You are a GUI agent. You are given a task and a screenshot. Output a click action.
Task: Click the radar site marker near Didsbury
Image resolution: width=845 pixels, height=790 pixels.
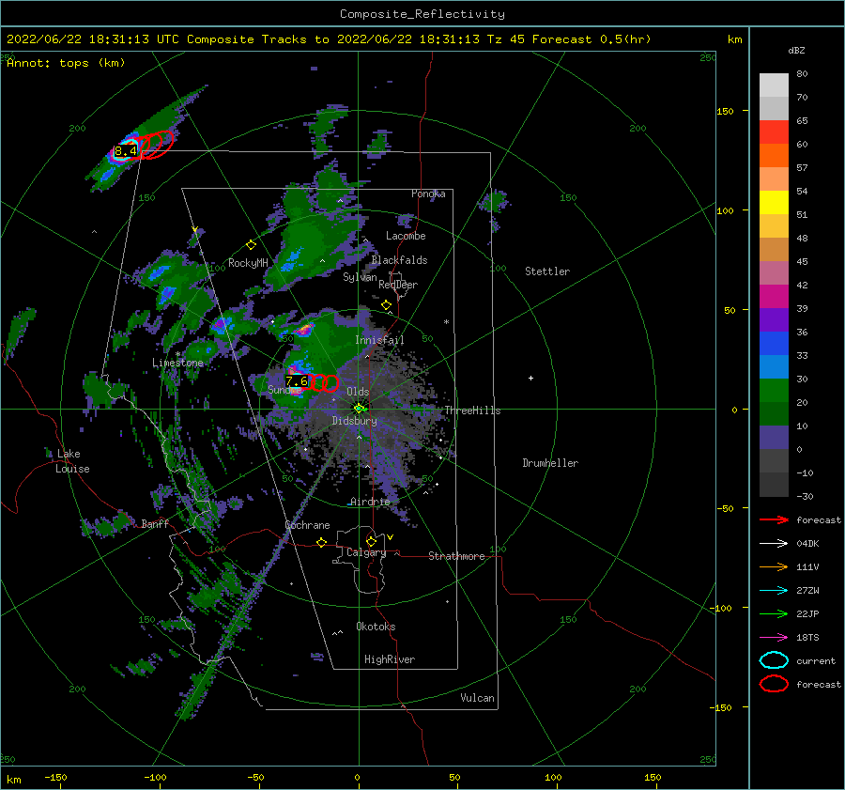coord(360,409)
